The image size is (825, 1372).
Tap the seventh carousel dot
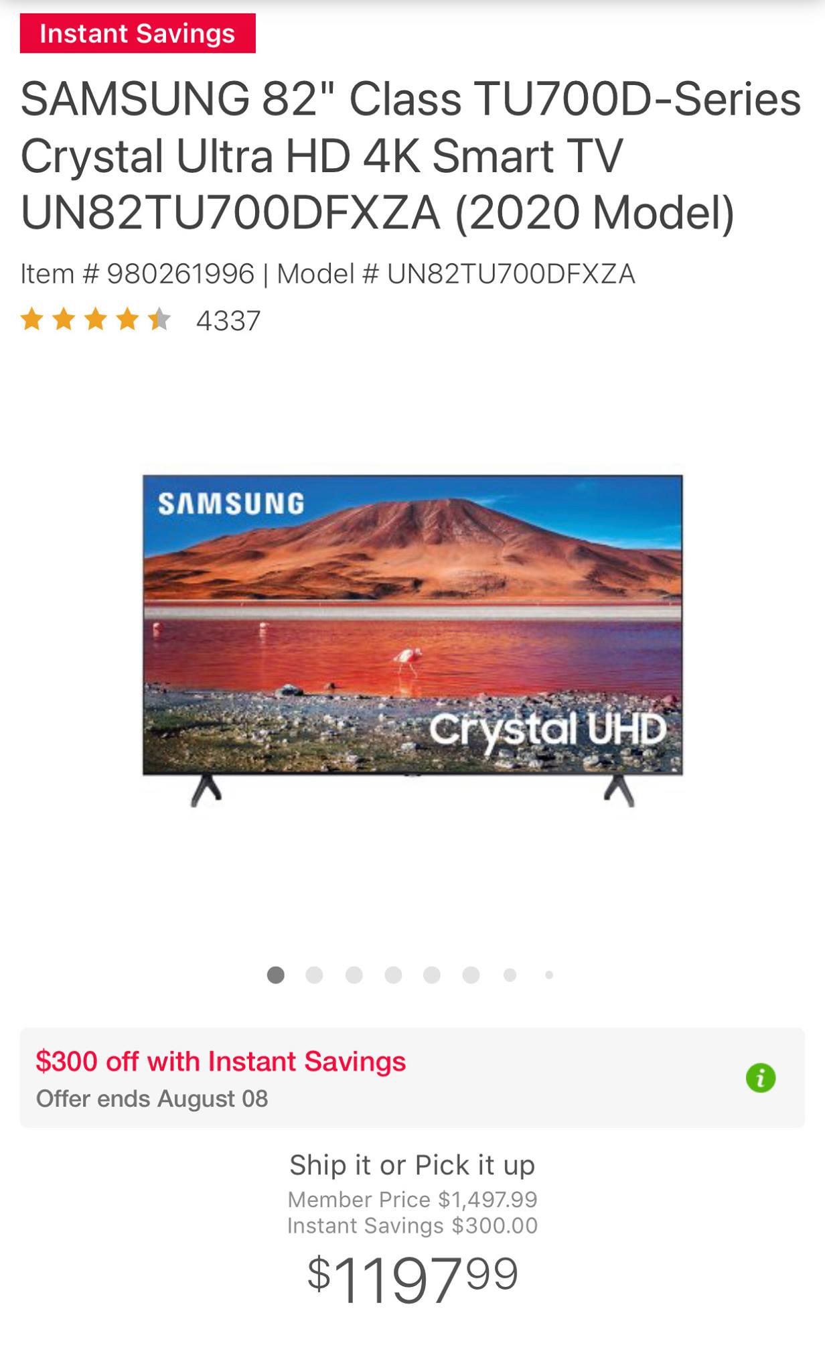click(x=510, y=975)
